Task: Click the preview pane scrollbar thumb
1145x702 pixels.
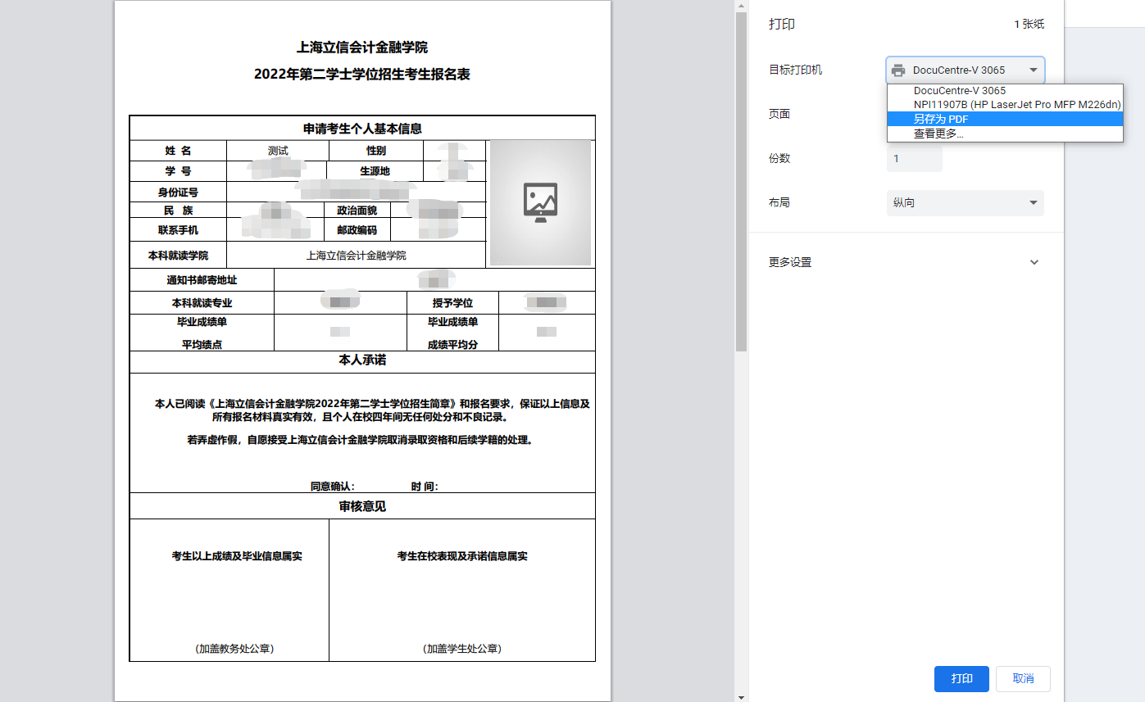Action: [741, 180]
